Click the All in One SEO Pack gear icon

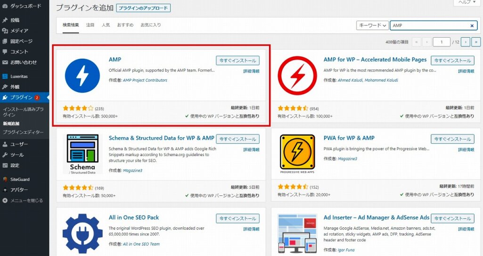click(82, 233)
